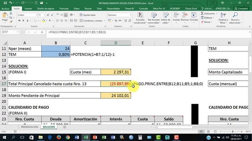Switch to Page Layout view icon
This screenshot has height=141, width=252.
(x=208, y=132)
